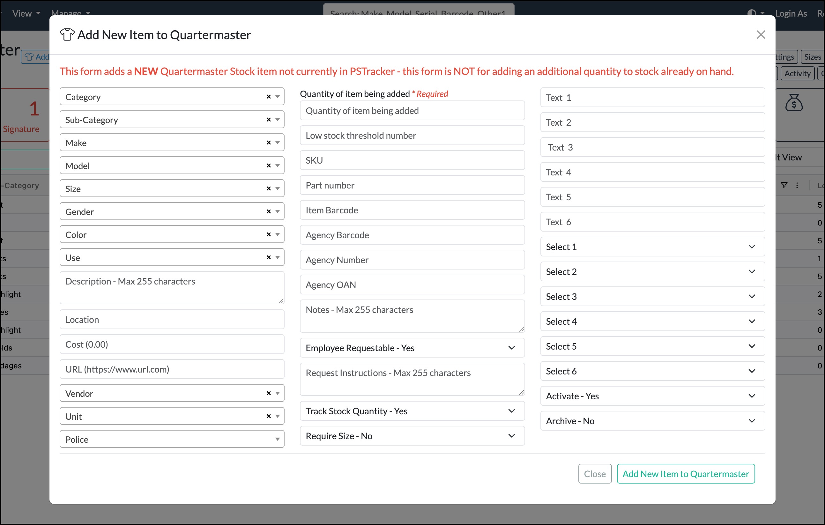
Task: Click the Description text area
Action: pyautogui.click(x=172, y=288)
